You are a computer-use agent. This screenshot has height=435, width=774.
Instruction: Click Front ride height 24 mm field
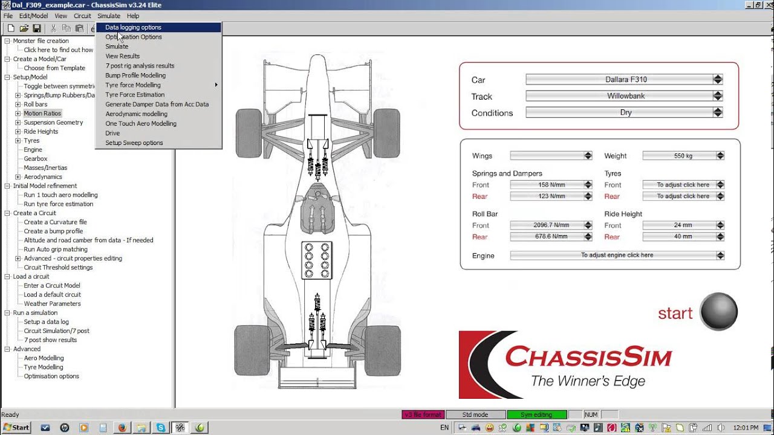tap(683, 225)
